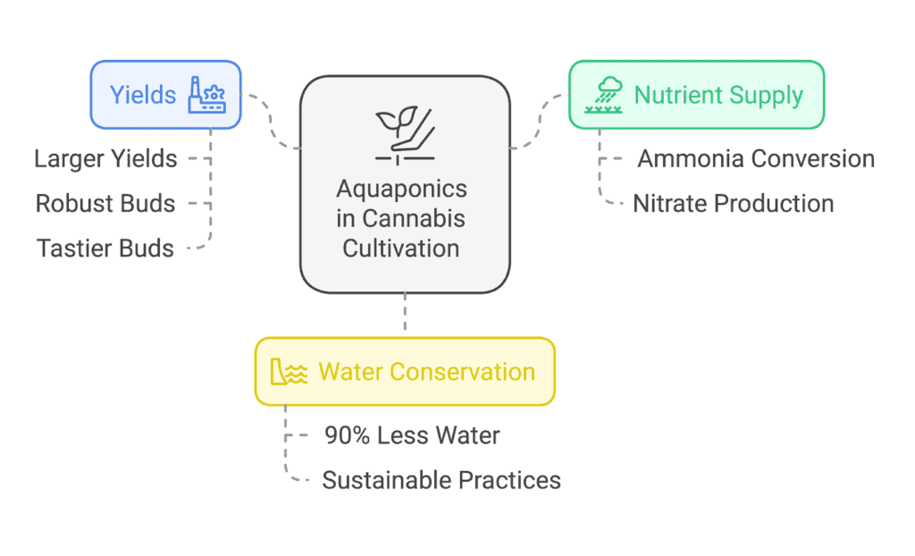
Task: Click vertical dashed bracket under Water Conservation box
Action: coord(285,444)
